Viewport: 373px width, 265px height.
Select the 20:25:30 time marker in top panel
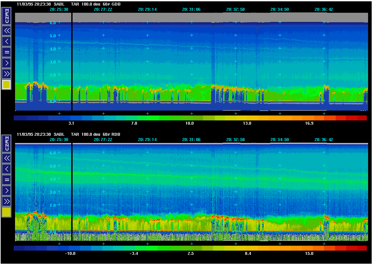pyautogui.click(x=59, y=9)
